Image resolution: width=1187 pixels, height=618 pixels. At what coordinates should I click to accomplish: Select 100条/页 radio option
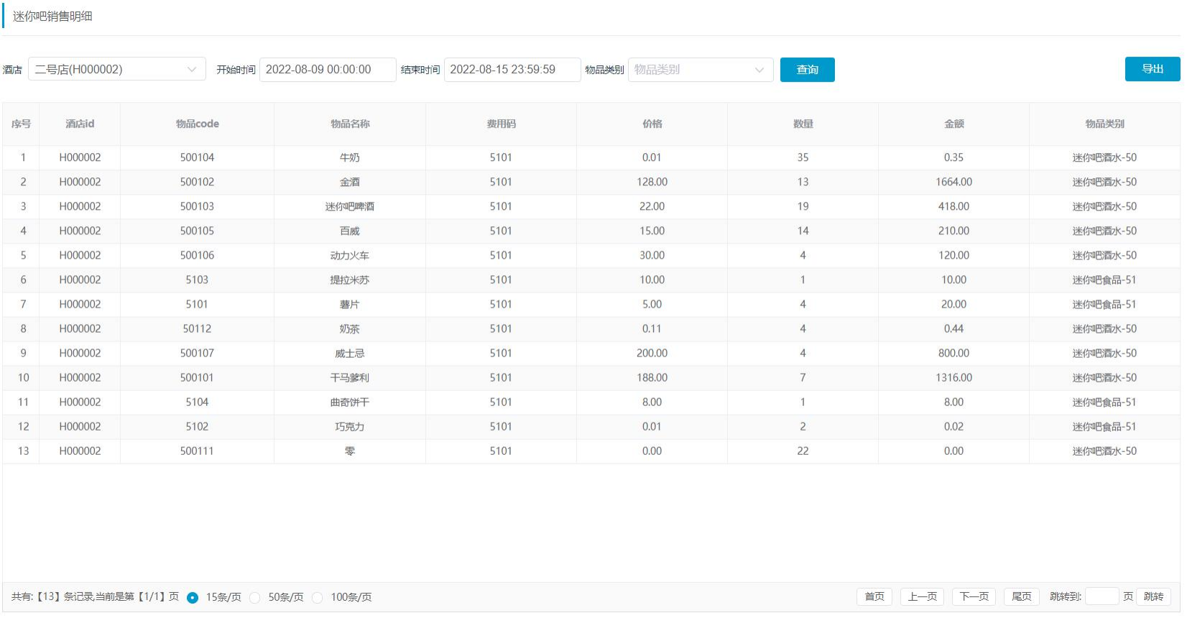pyautogui.click(x=318, y=598)
